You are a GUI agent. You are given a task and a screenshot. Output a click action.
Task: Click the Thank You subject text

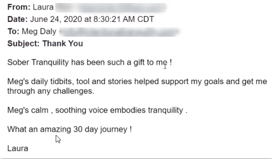click(63, 43)
